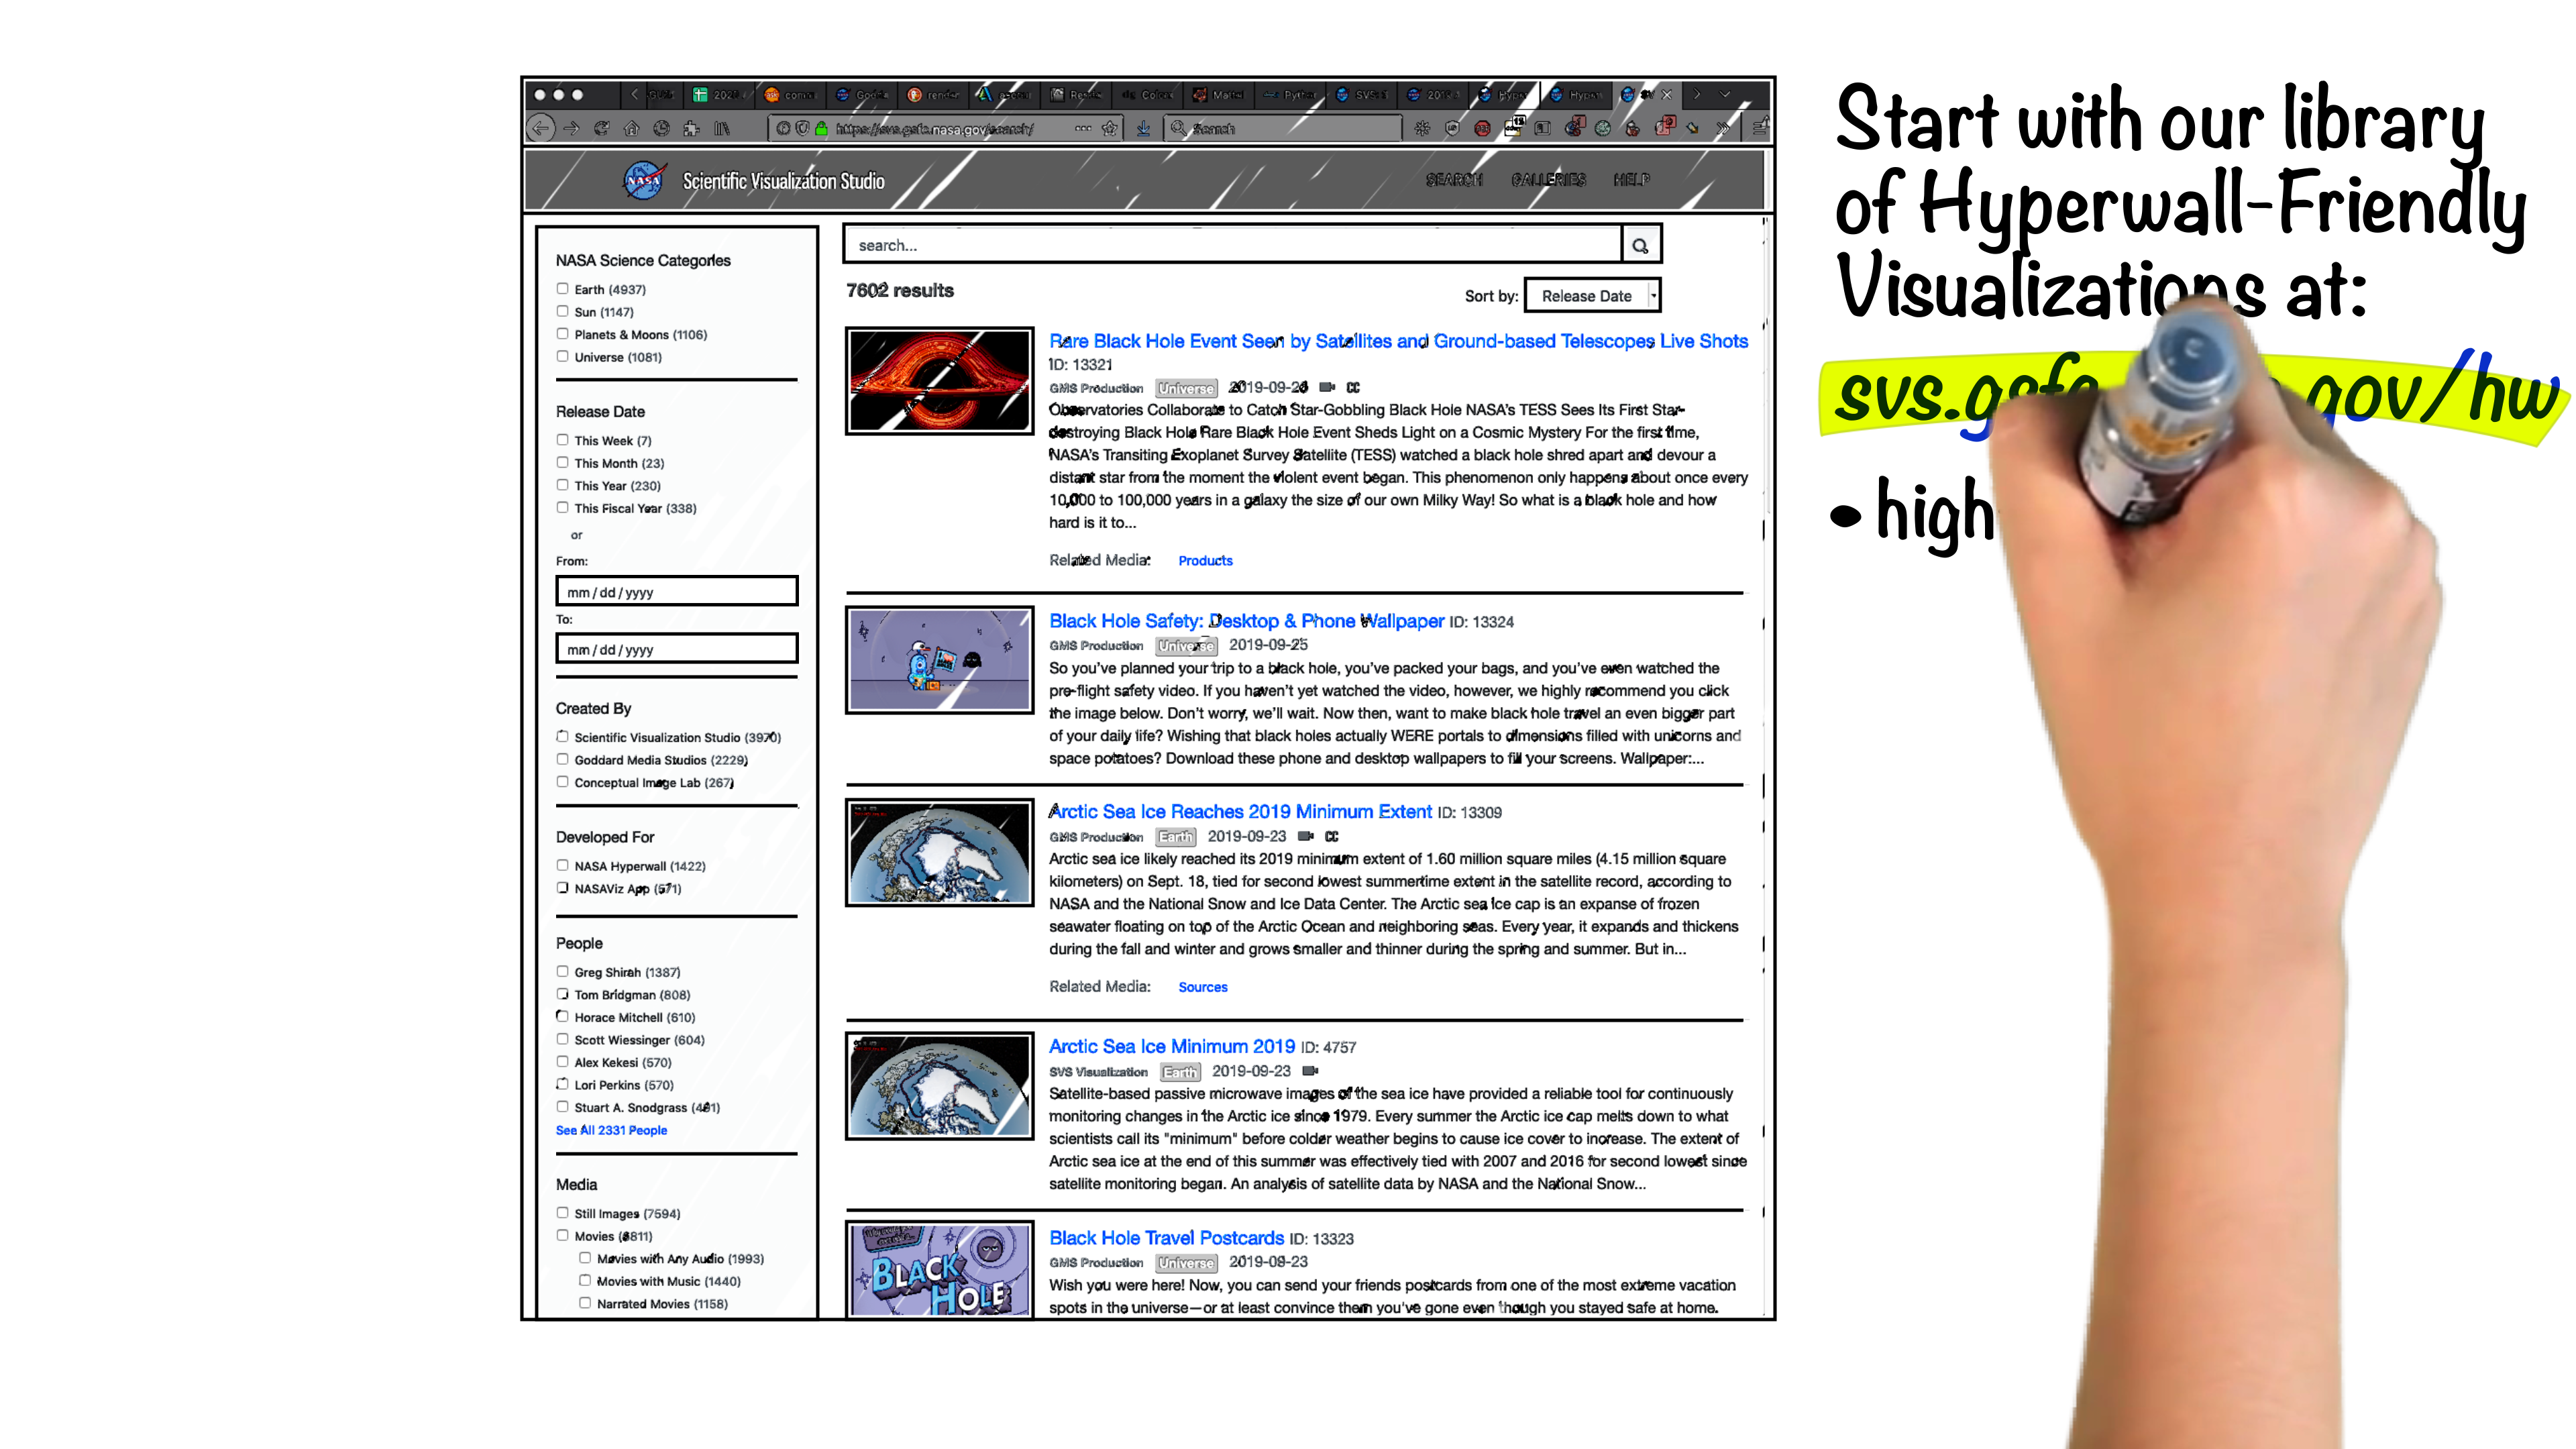Close the active browser tab
This screenshot has width=2576, height=1449.
click(1666, 95)
